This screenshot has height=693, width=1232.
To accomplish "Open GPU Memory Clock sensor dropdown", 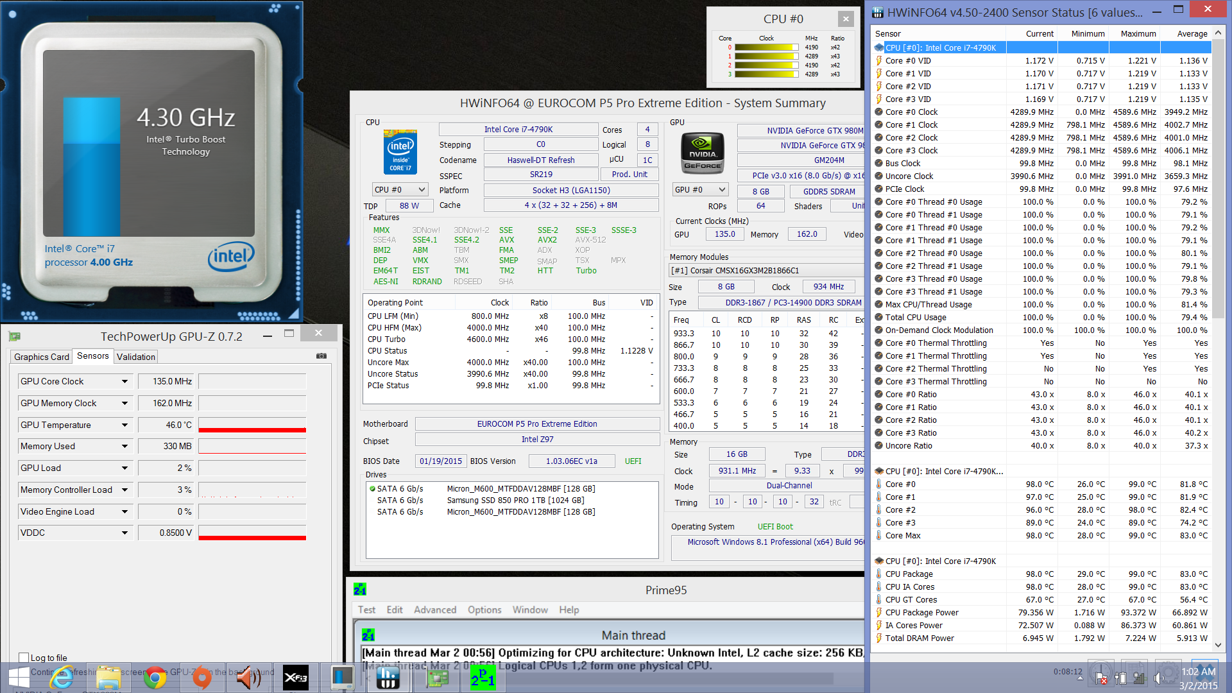I will [x=124, y=403].
